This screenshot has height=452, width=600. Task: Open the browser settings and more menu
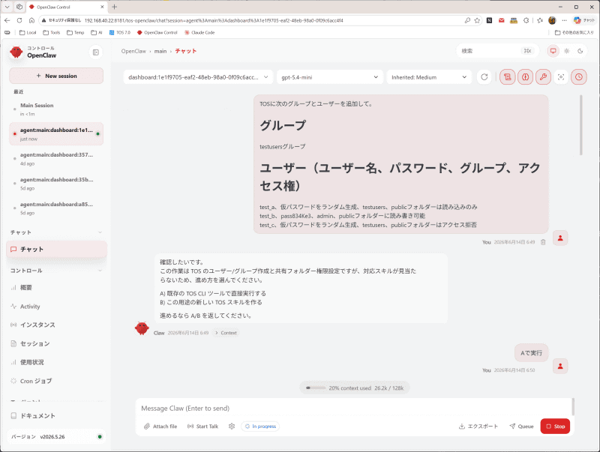pyautogui.click(x=565, y=20)
